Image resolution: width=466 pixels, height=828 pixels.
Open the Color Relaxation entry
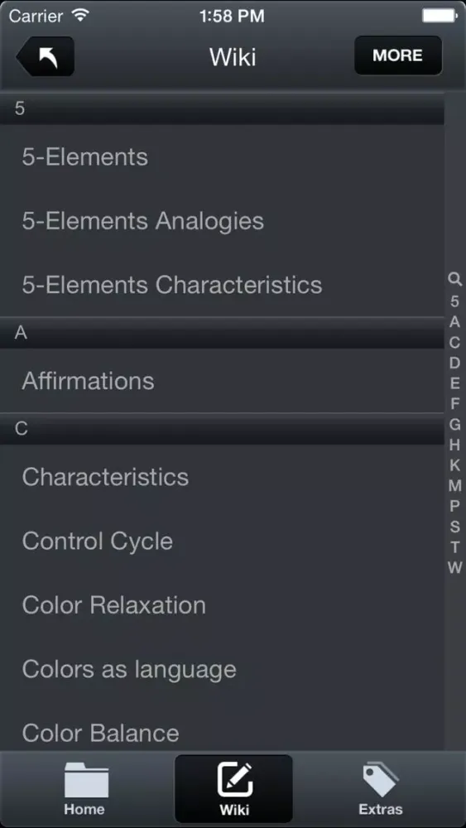coord(222,605)
